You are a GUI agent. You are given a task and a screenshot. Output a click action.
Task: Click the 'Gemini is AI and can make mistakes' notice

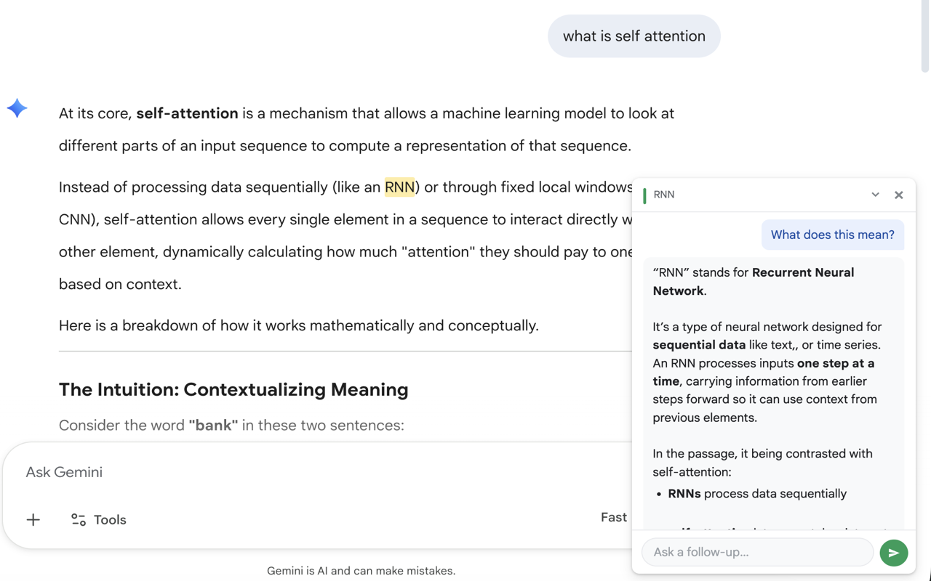[x=361, y=571]
